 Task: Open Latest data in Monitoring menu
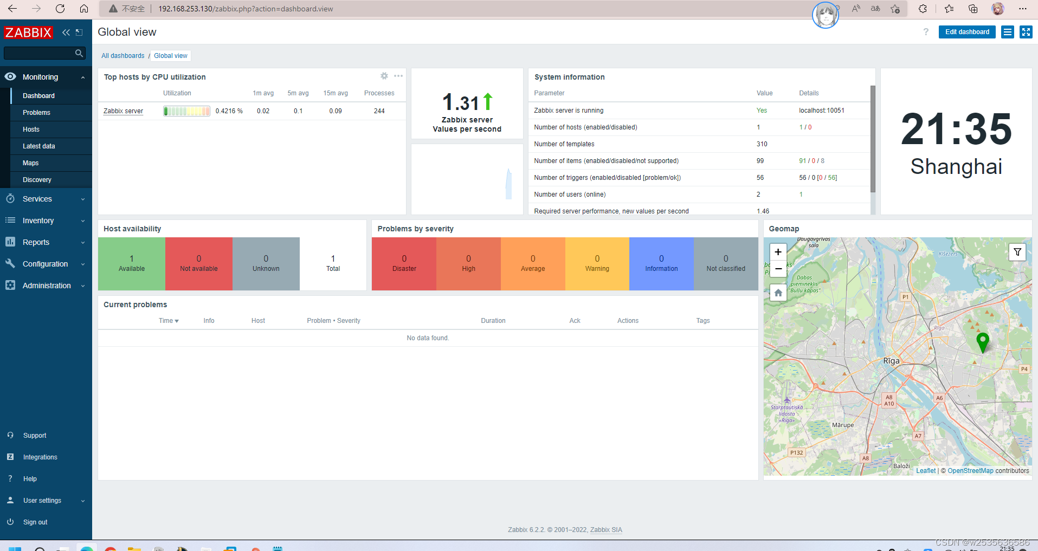coord(38,146)
